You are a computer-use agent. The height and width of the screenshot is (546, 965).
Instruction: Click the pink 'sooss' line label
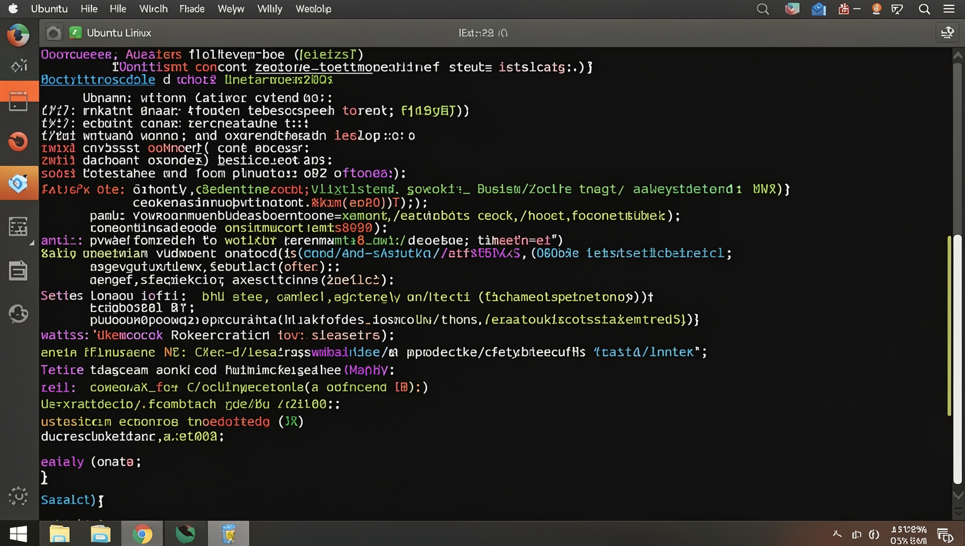[x=58, y=174]
